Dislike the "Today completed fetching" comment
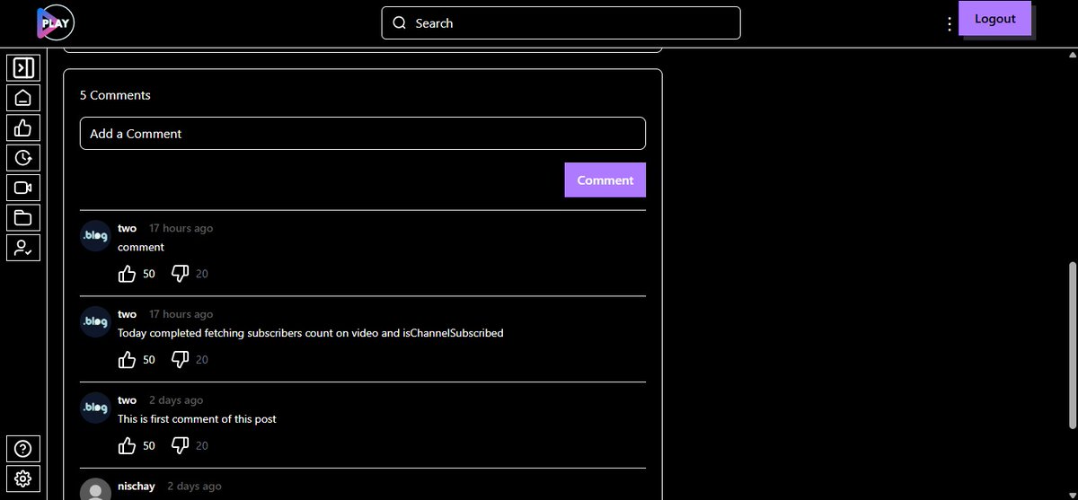Image resolution: width=1078 pixels, height=500 pixels. point(180,359)
